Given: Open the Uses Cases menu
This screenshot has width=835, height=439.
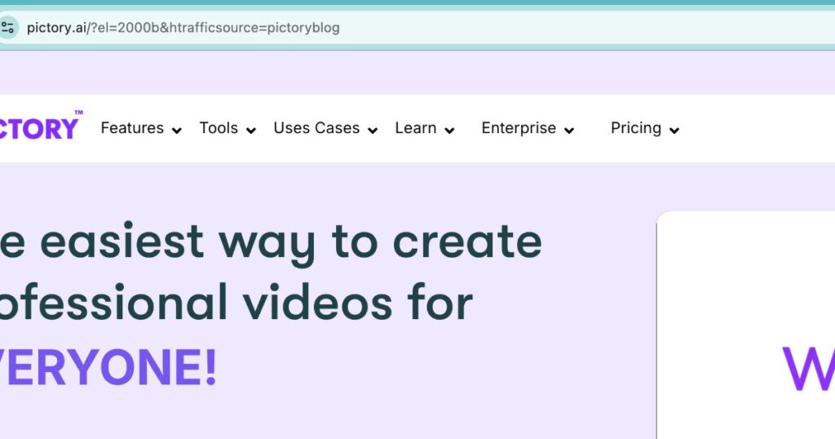Looking at the screenshot, I should tap(316, 128).
